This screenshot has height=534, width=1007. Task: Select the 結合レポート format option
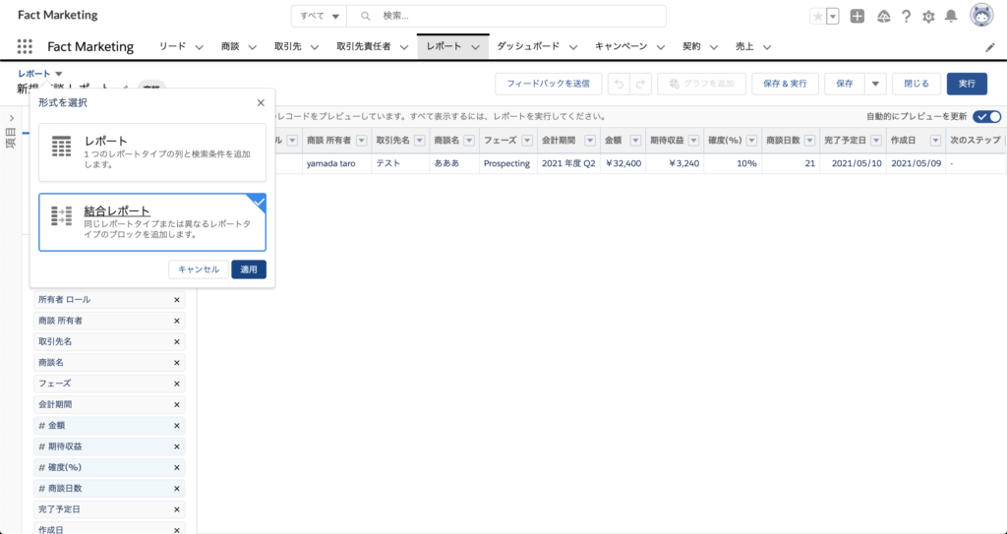pyautogui.click(x=152, y=222)
